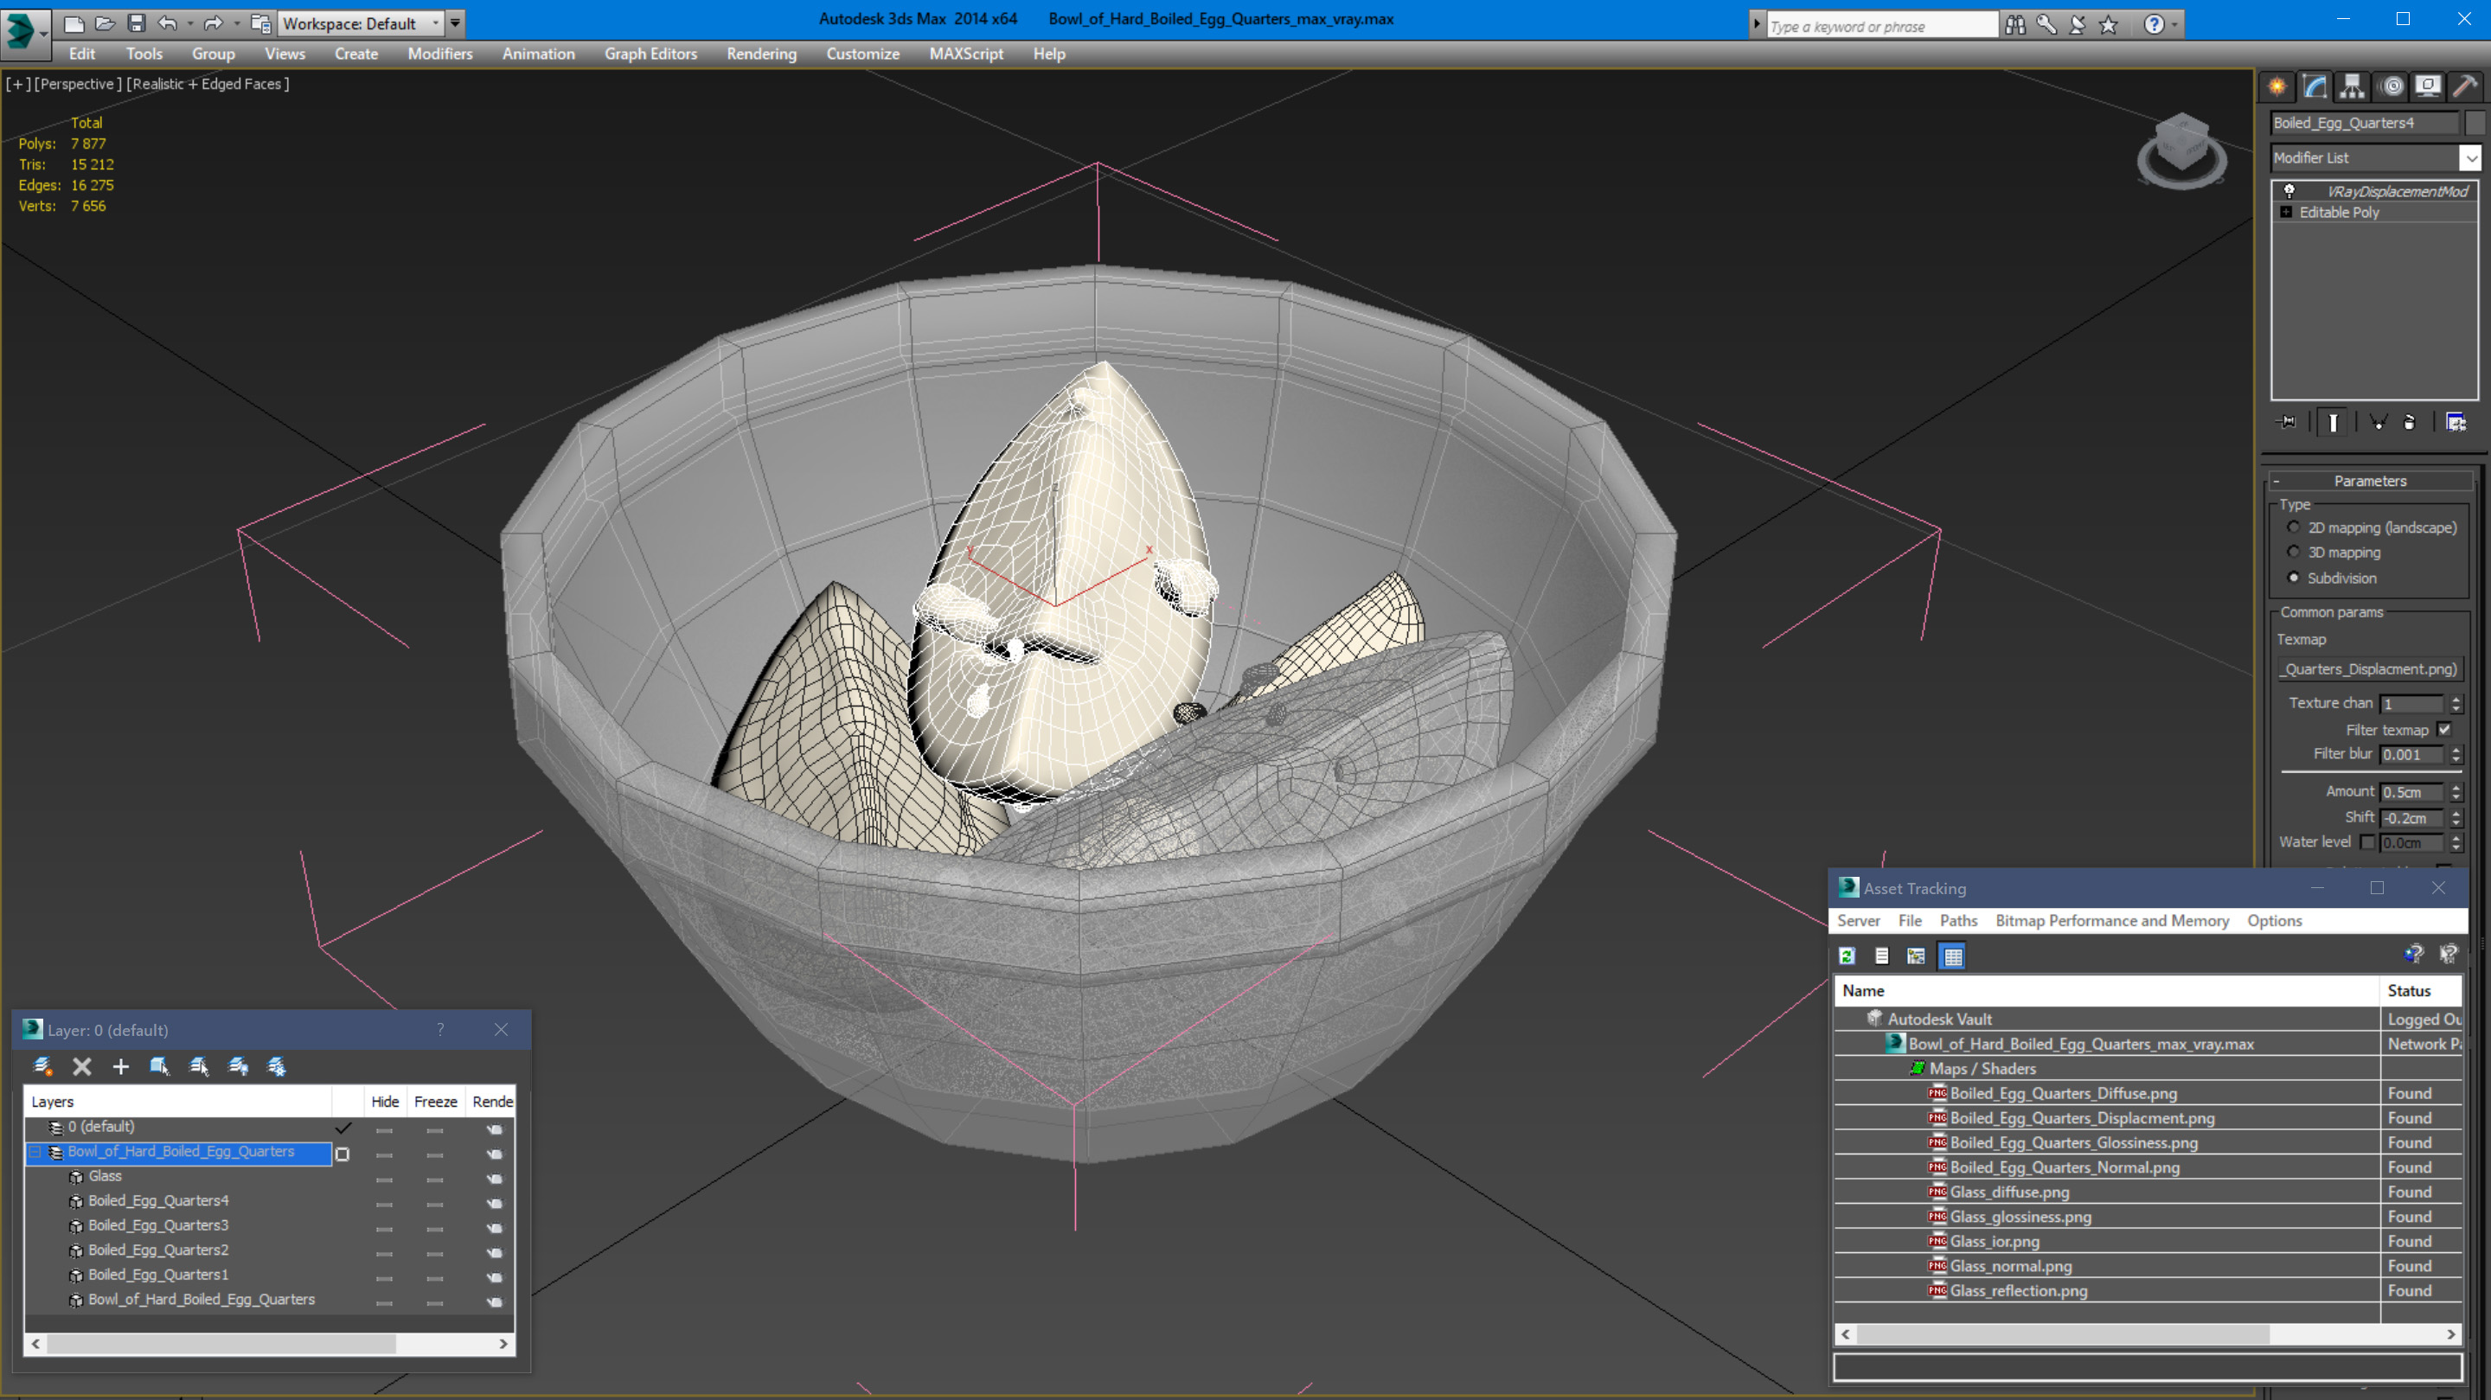Toggle Freeze for Boiled_Egg_Quarters4 row
This screenshot has width=2491, height=1400.
[x=435, y=1204]
